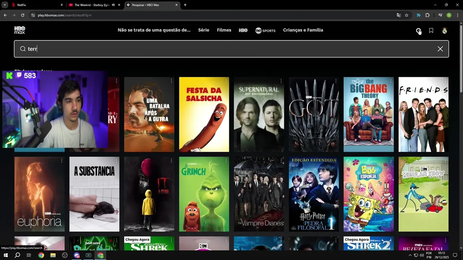The height and width of the screenshot is (260, 463).
Task: Open the bookmark My List icon
Action: click(431, 31)
